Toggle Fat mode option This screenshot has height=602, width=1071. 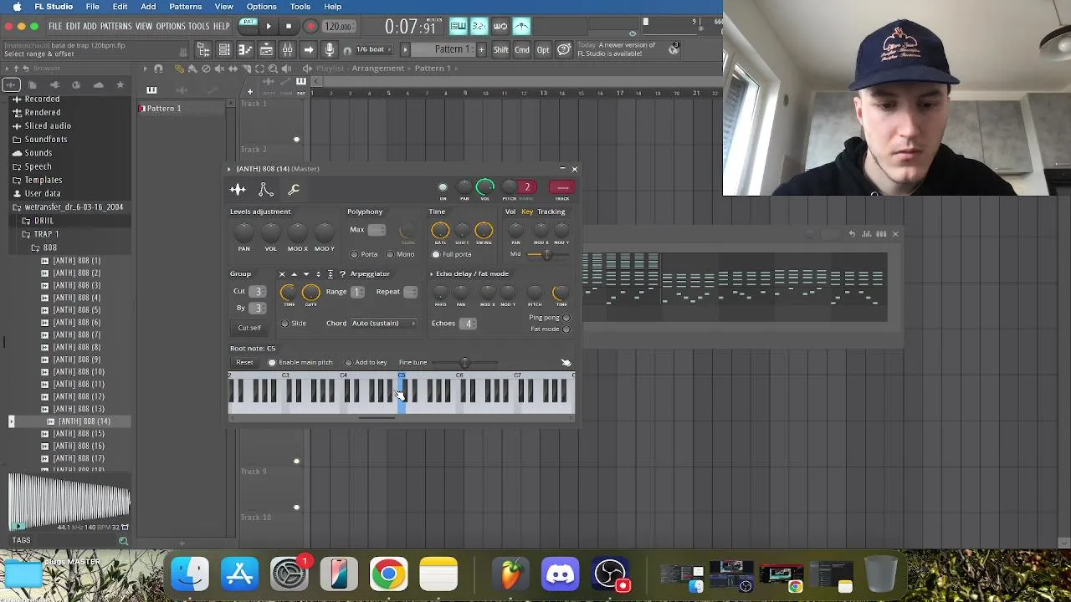click(x=566, y=329)
